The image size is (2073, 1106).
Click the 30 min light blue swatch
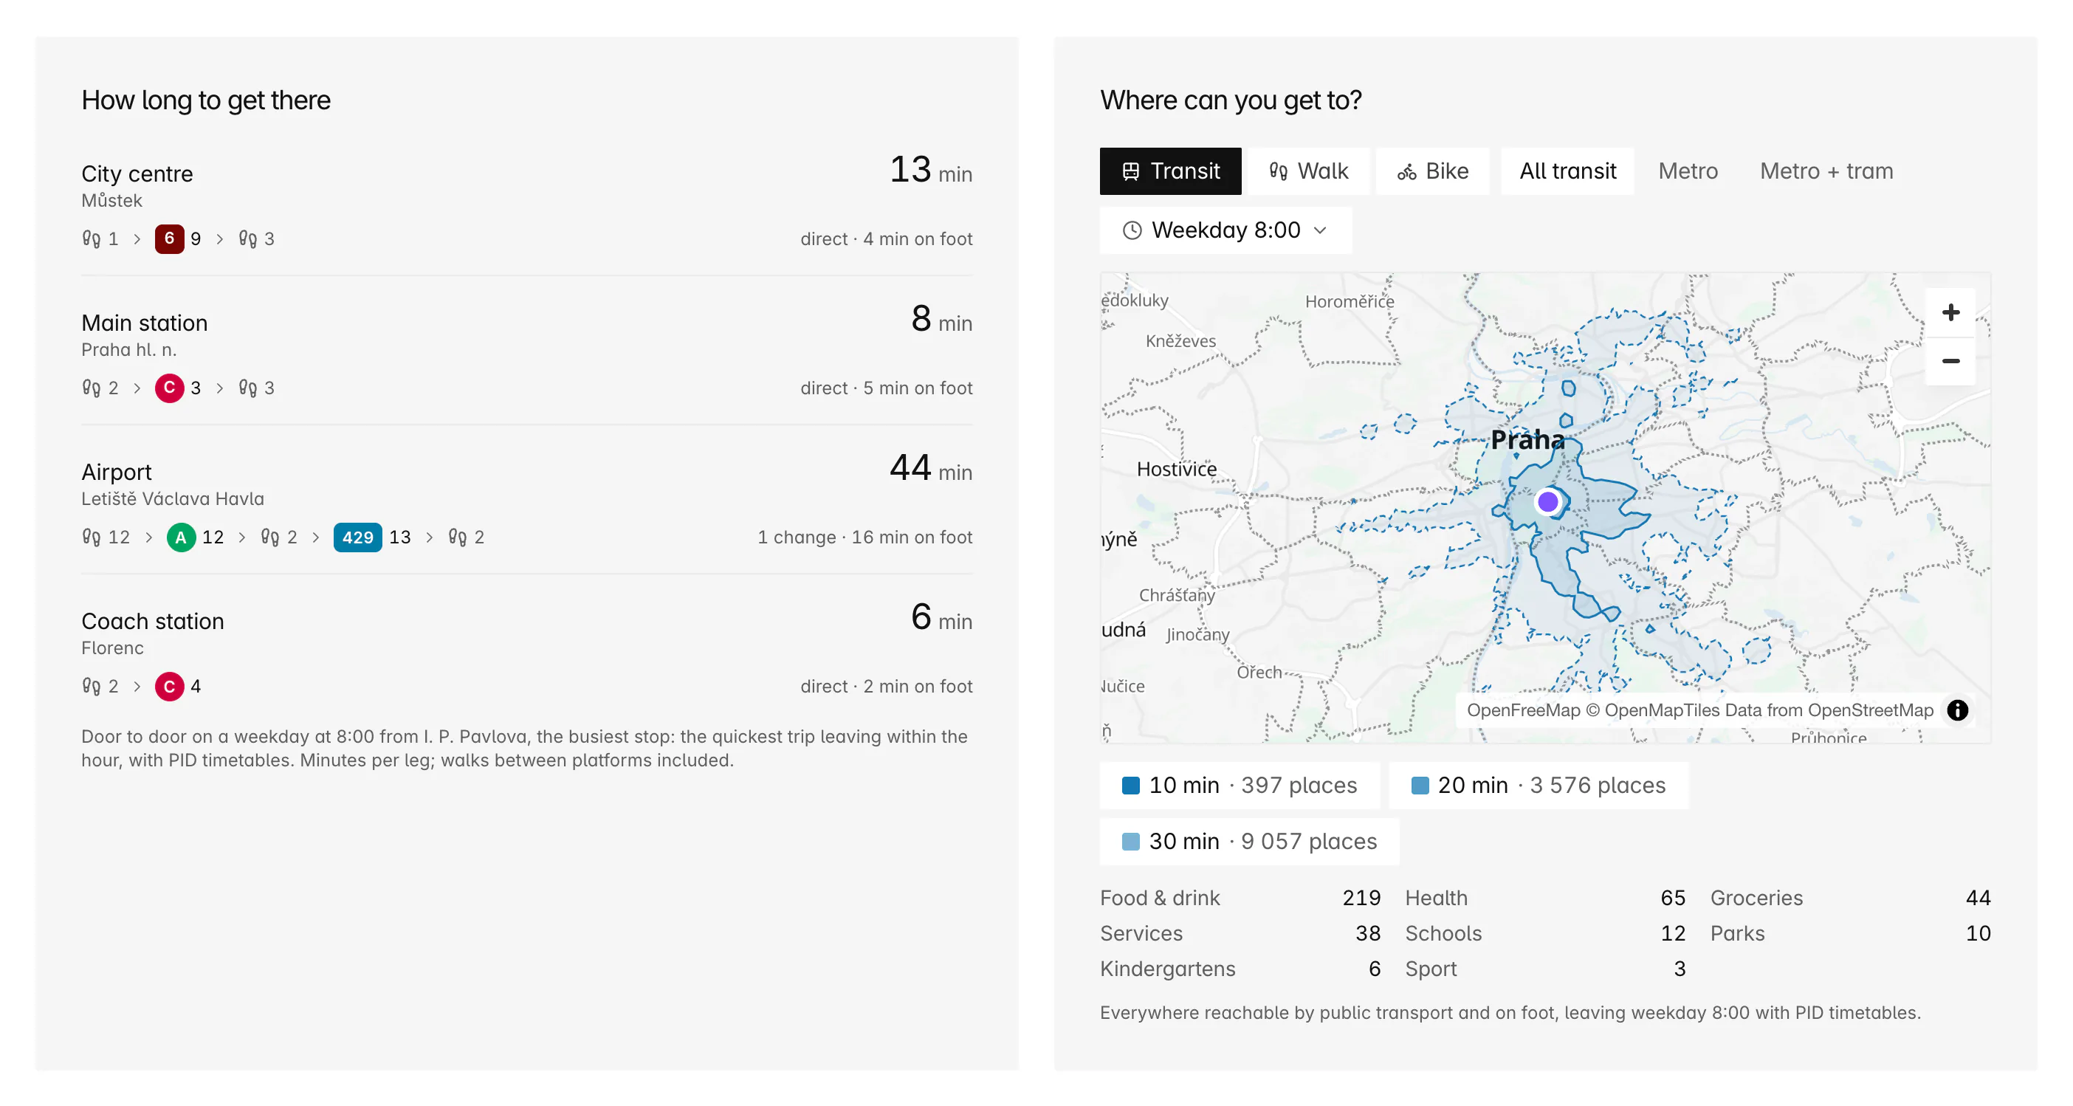coord(1131,842)
